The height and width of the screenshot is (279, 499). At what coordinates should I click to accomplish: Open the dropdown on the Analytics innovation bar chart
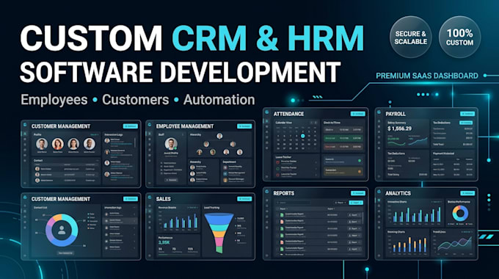437,202
